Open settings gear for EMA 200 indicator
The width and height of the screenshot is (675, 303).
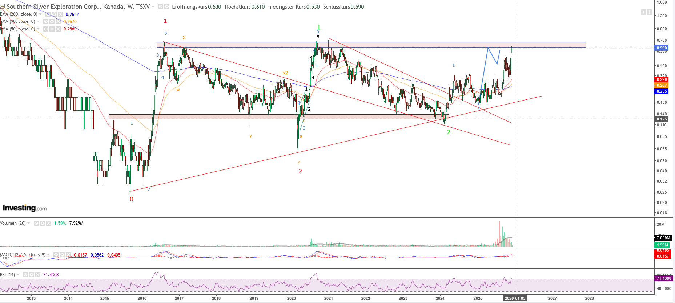coord(54,14)
